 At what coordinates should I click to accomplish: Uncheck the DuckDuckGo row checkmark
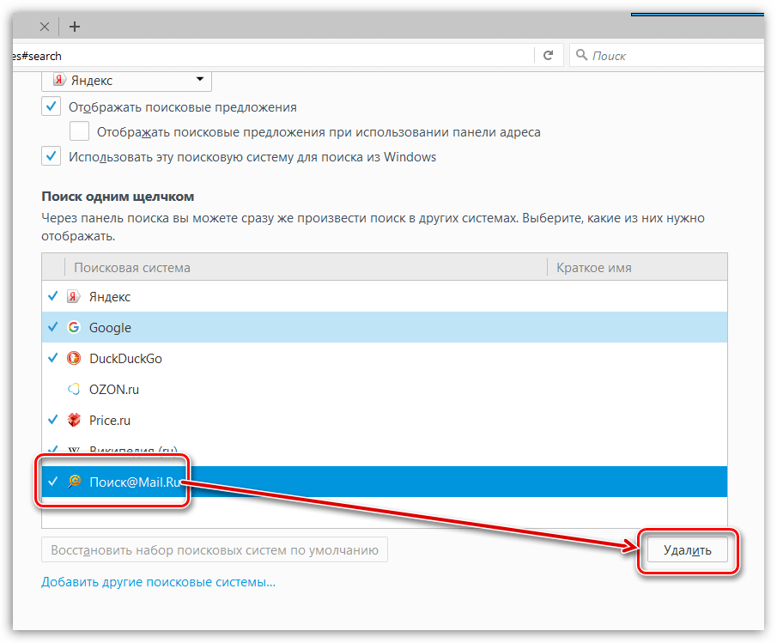[x=52, y=358]
